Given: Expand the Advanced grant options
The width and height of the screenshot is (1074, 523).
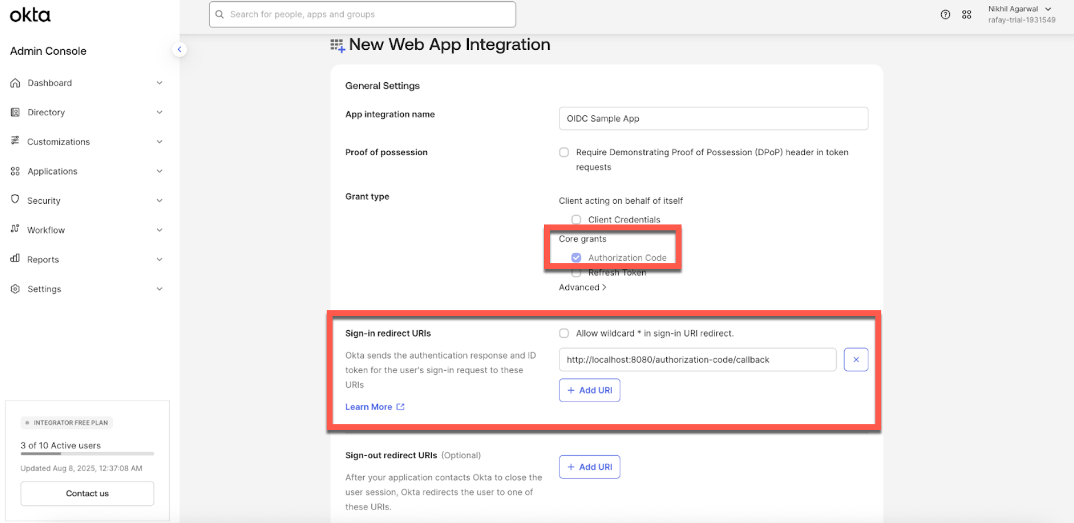Looking at the screenshot, I should 582,287.
